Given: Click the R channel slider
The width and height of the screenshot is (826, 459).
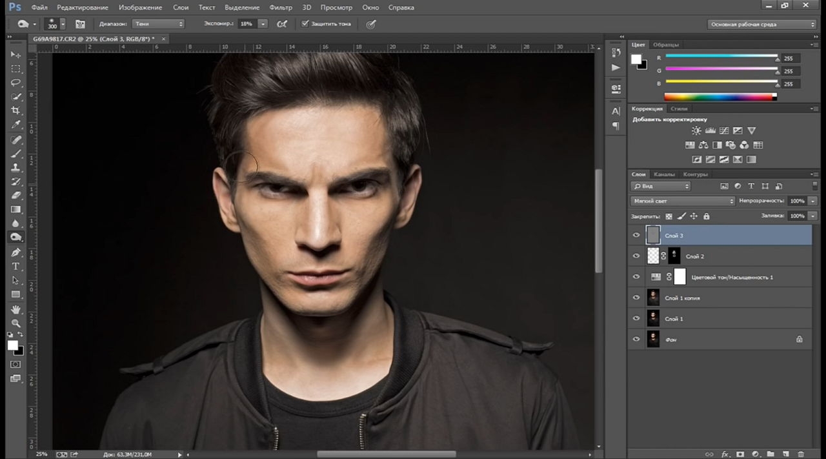Looking at the screenshot, I should point(721,57).
